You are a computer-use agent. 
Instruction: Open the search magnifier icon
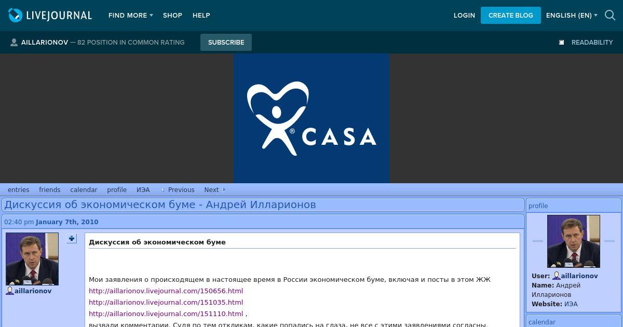tap(610, 16)
